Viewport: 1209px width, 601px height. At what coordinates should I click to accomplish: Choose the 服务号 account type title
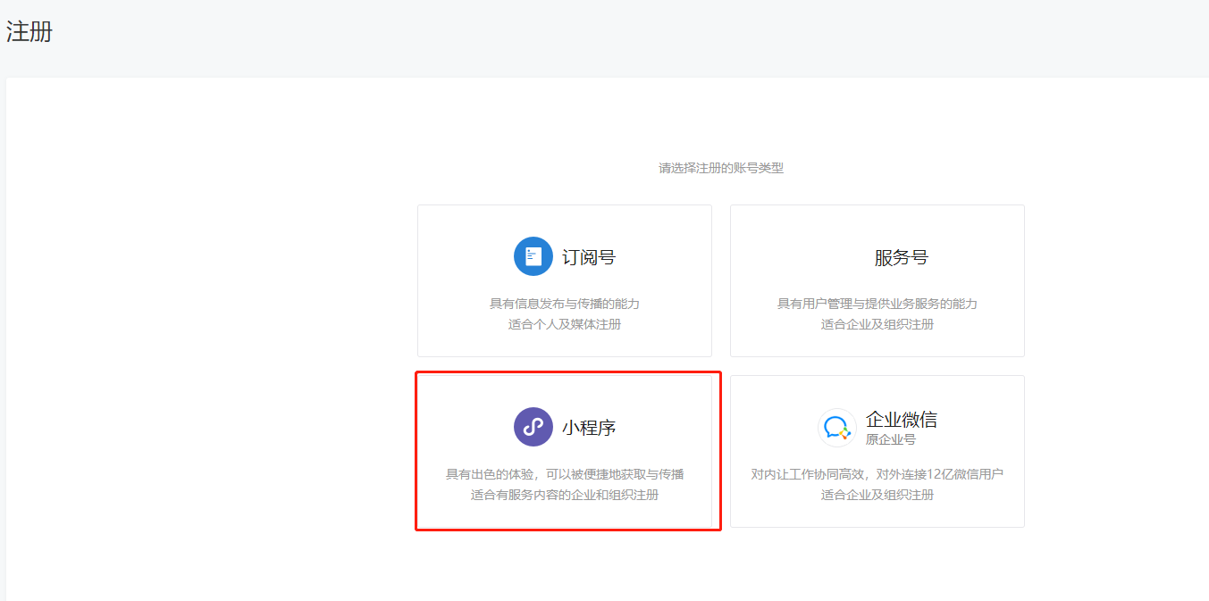click(x=902, y=257)
